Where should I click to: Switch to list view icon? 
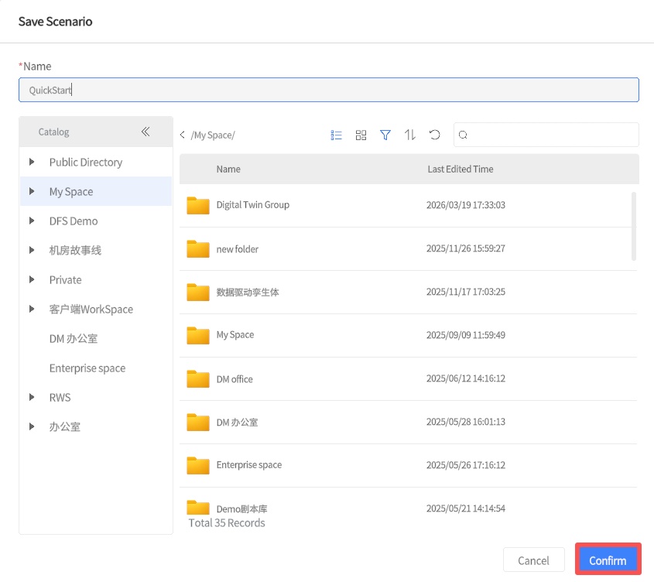click(x=336, y=135)
